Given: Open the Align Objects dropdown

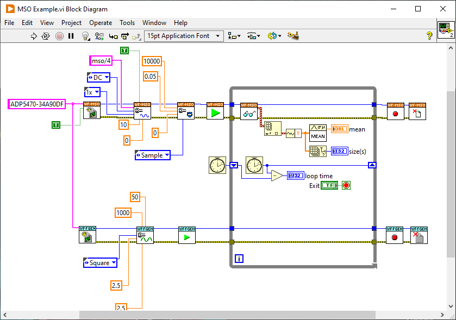Looking at the screenshot, I should point(234,36).
